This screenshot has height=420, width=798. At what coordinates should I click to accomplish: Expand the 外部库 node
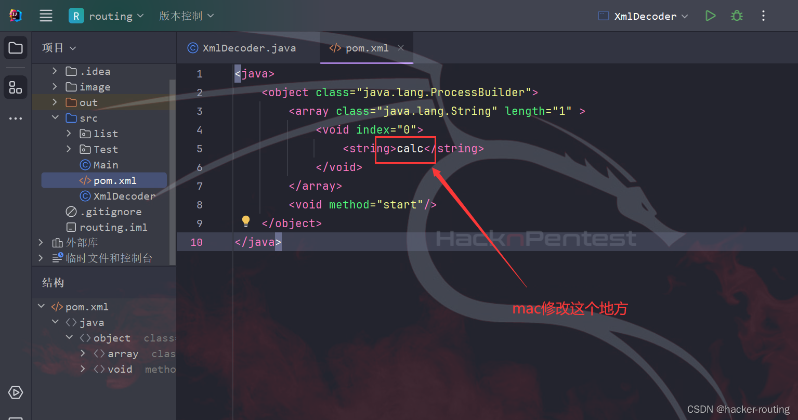point(41,243)
